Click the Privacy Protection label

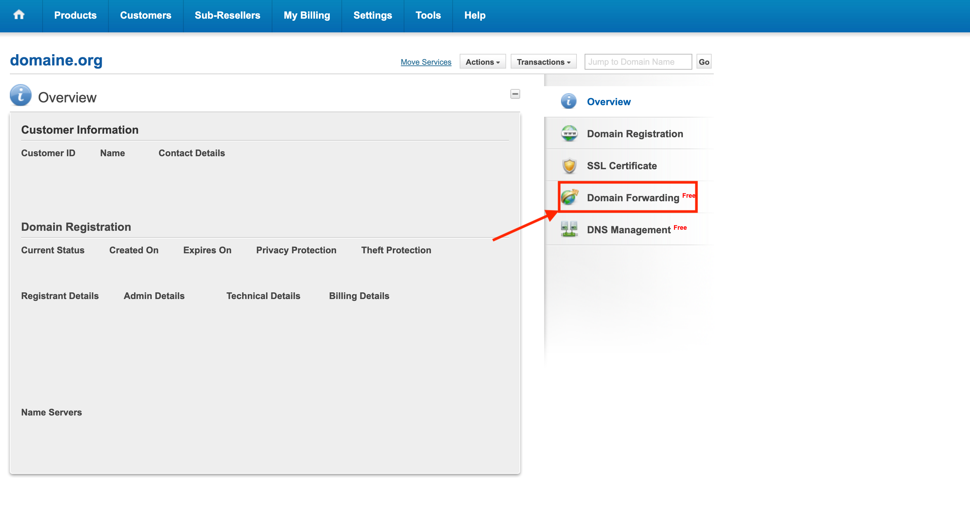296,250
